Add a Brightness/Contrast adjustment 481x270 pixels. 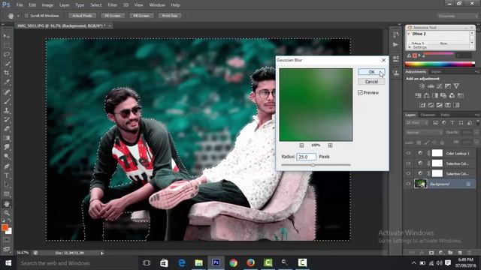point(422,86)
